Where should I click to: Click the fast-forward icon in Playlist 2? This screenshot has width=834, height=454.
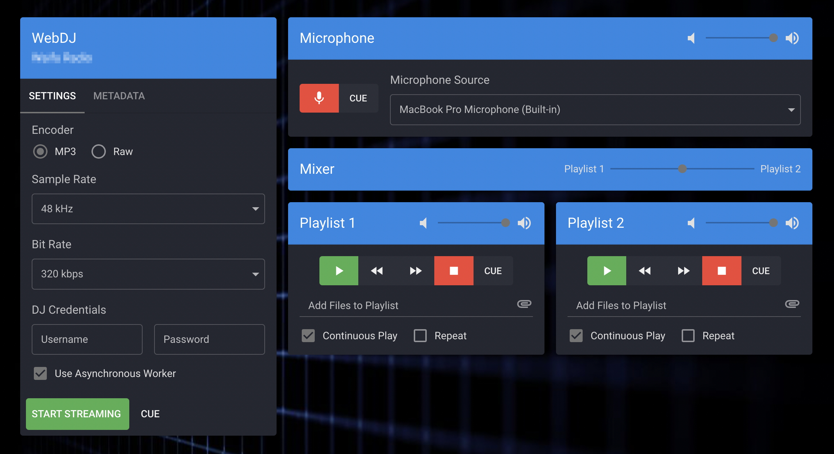point(683,271)
